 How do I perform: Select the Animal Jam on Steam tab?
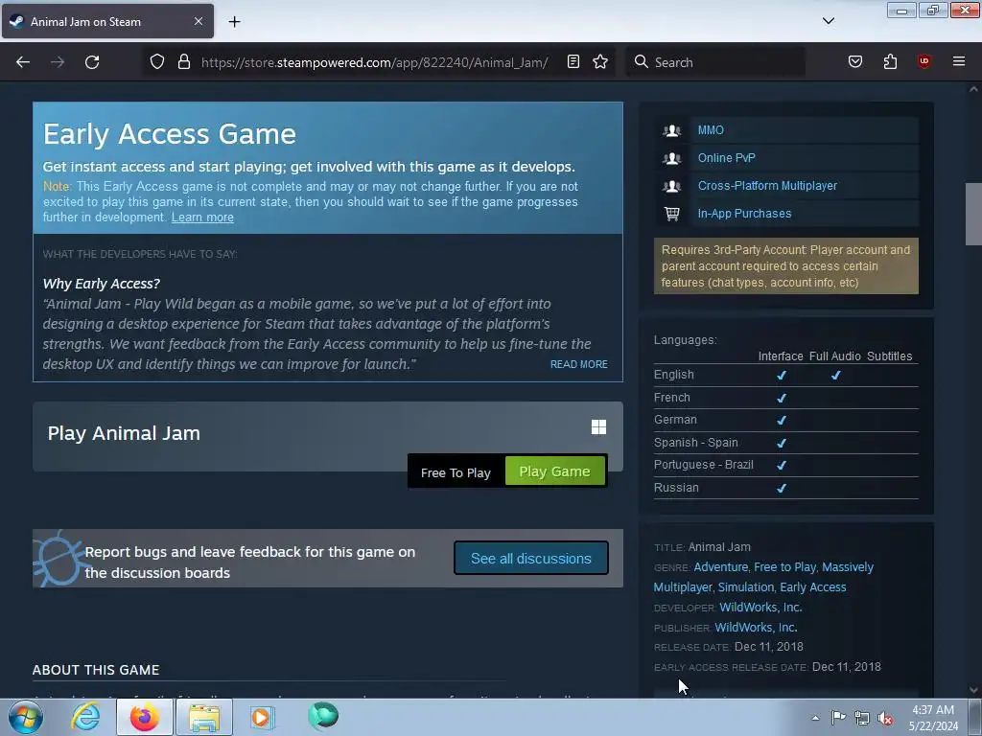(x=107, y=21)
